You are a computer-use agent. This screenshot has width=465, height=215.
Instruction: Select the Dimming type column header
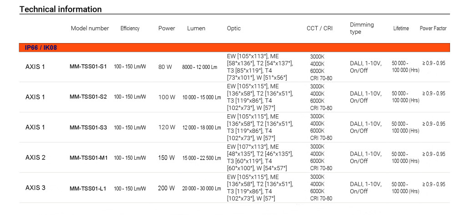click(361, 28)
